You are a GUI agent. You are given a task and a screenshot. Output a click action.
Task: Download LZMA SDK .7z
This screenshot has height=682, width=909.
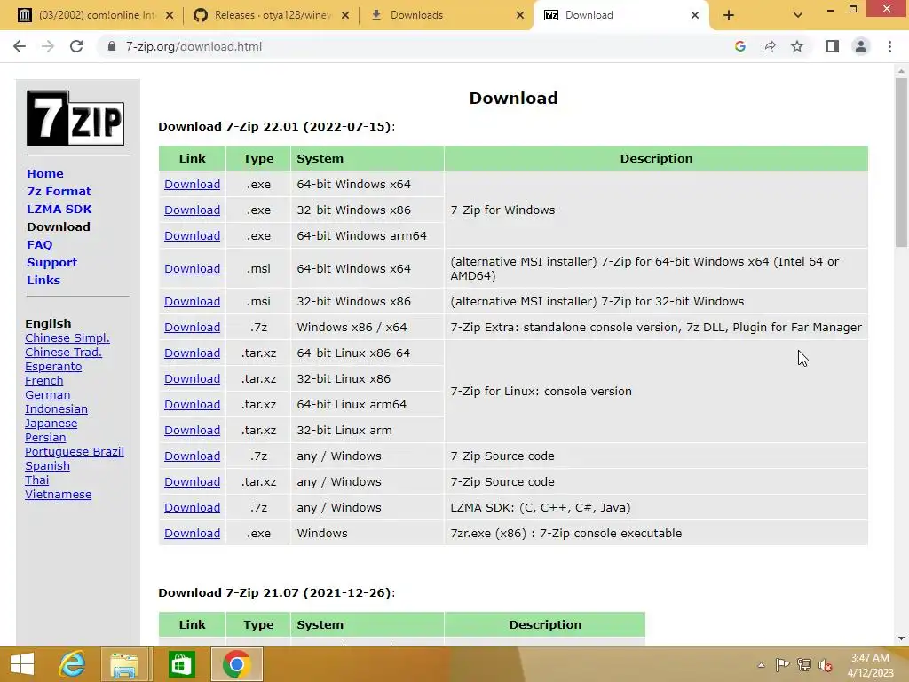point(192,507)
